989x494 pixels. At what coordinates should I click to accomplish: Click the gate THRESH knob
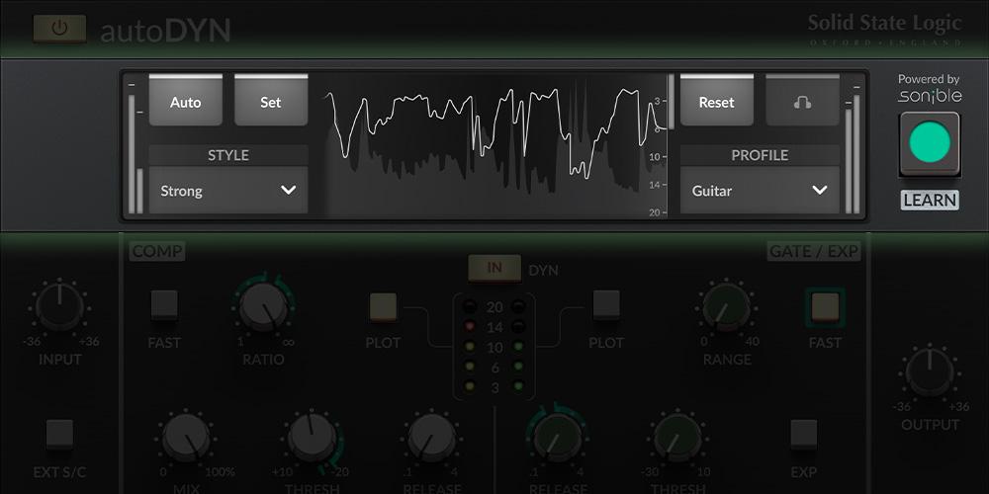coord(677,438)
